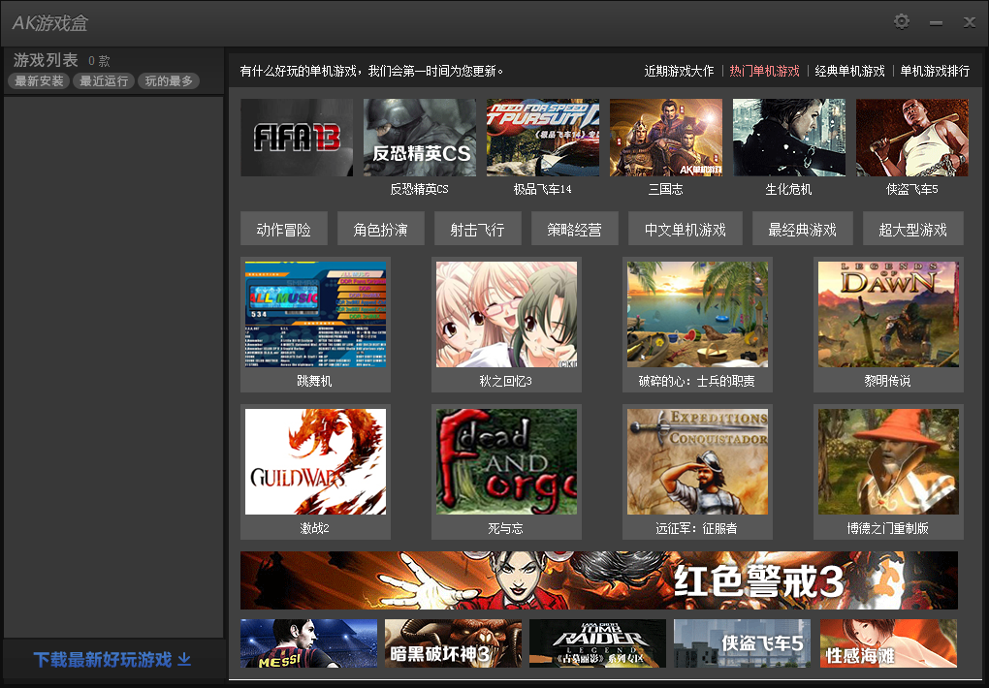Click the 跳舞机 game title

click(315, 381)
